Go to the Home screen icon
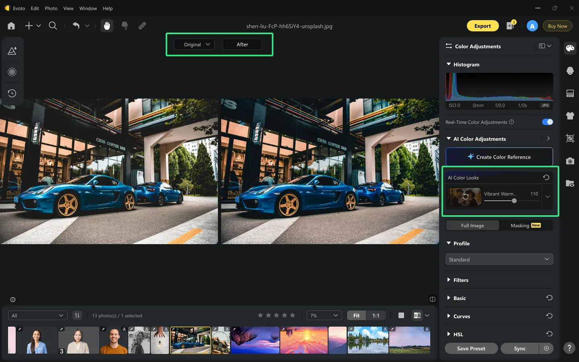The height and width of the screenshot is (362, 579). click(11, 26)
